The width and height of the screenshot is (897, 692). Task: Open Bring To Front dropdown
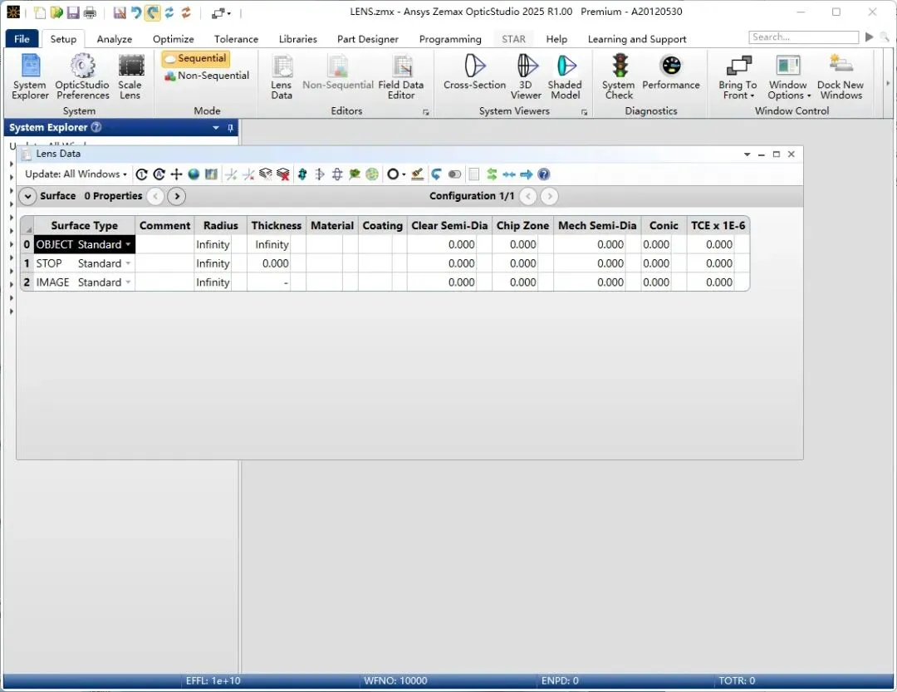[738, 76]
